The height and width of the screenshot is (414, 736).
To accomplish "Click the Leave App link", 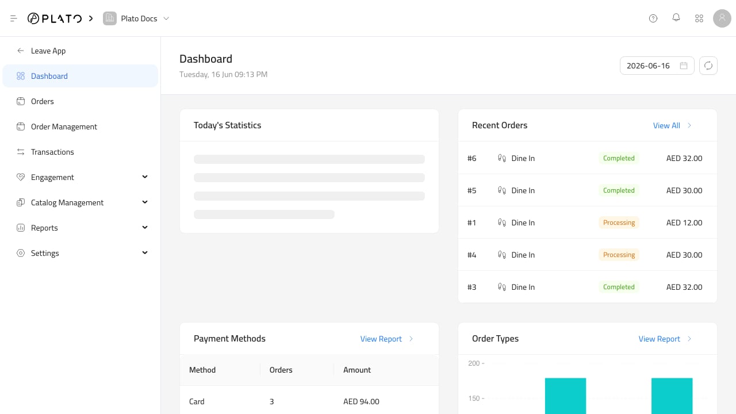I will 48,51.
